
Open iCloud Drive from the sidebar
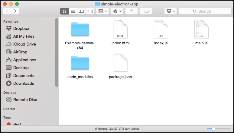(x=21, y=44)
